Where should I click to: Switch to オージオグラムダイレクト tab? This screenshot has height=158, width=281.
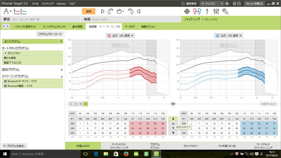click(54, 26)
